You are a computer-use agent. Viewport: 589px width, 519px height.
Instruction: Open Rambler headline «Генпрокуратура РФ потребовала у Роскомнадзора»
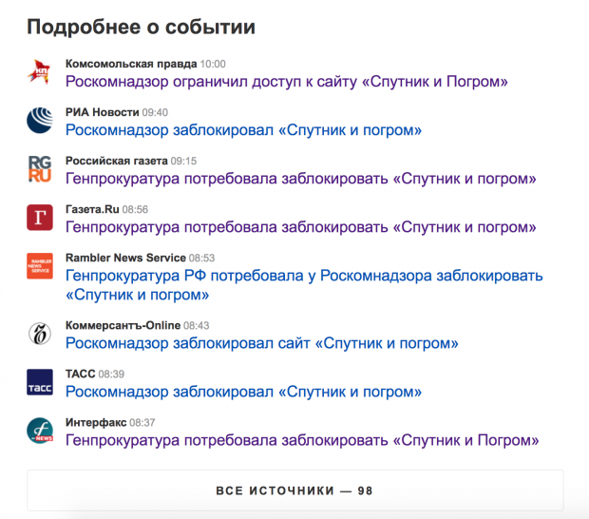coord(304,285)
